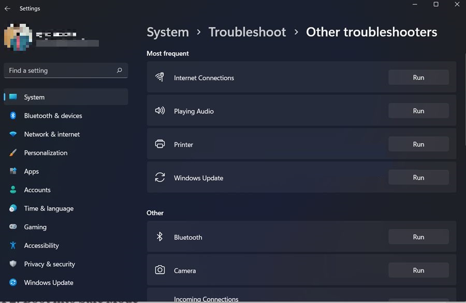Click the System monitor icon in sidebar

[13, 97]
